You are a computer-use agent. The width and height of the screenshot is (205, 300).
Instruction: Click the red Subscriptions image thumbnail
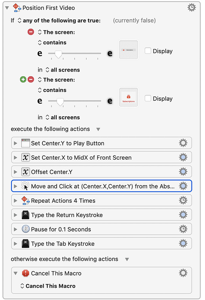coord(128,98)
